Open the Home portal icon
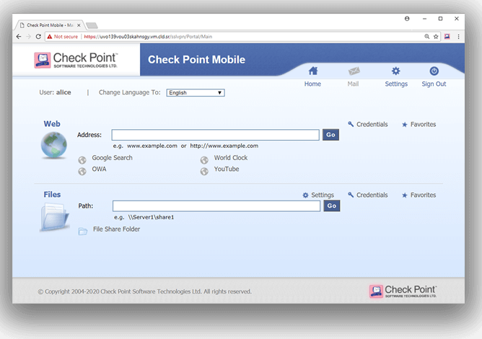This screenshot has width=482, height=339. 312,71
